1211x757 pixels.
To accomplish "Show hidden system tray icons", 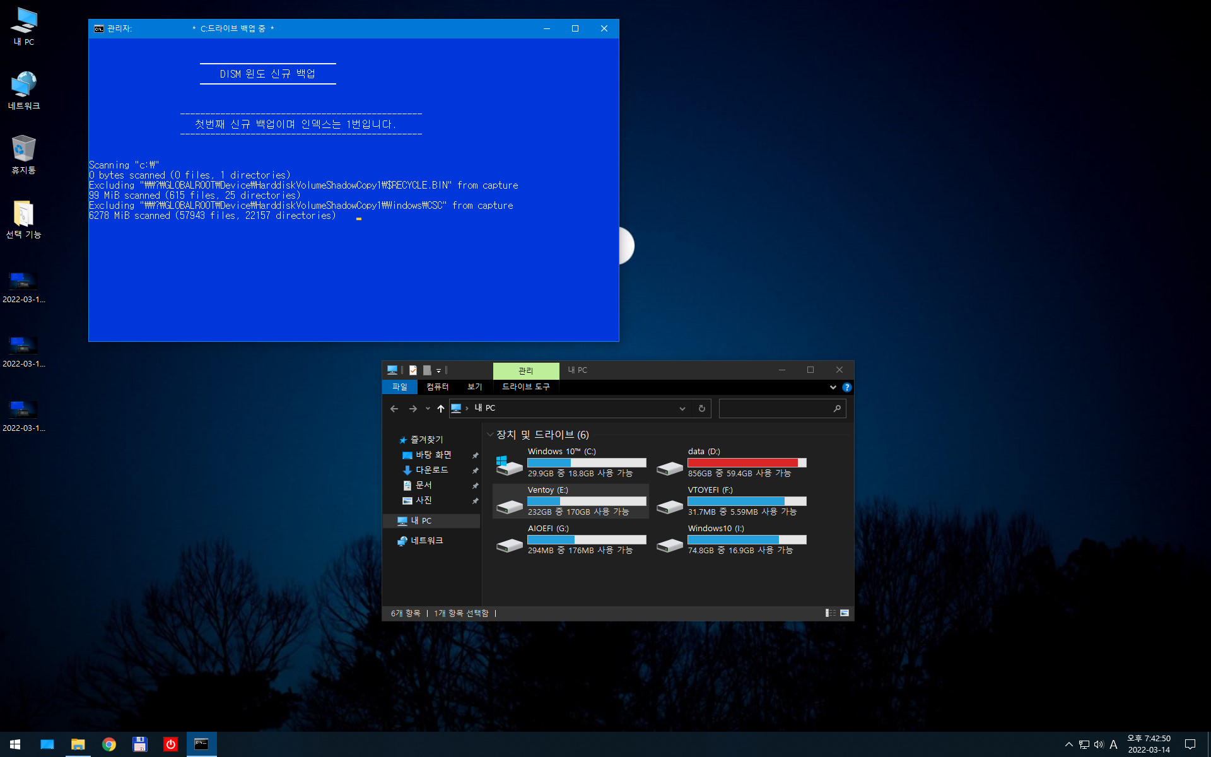I will [1068, 744].
